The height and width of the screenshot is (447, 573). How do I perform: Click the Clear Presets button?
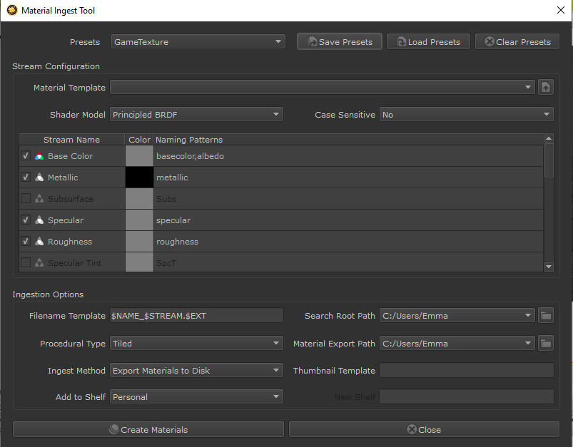tap(517, 42)
